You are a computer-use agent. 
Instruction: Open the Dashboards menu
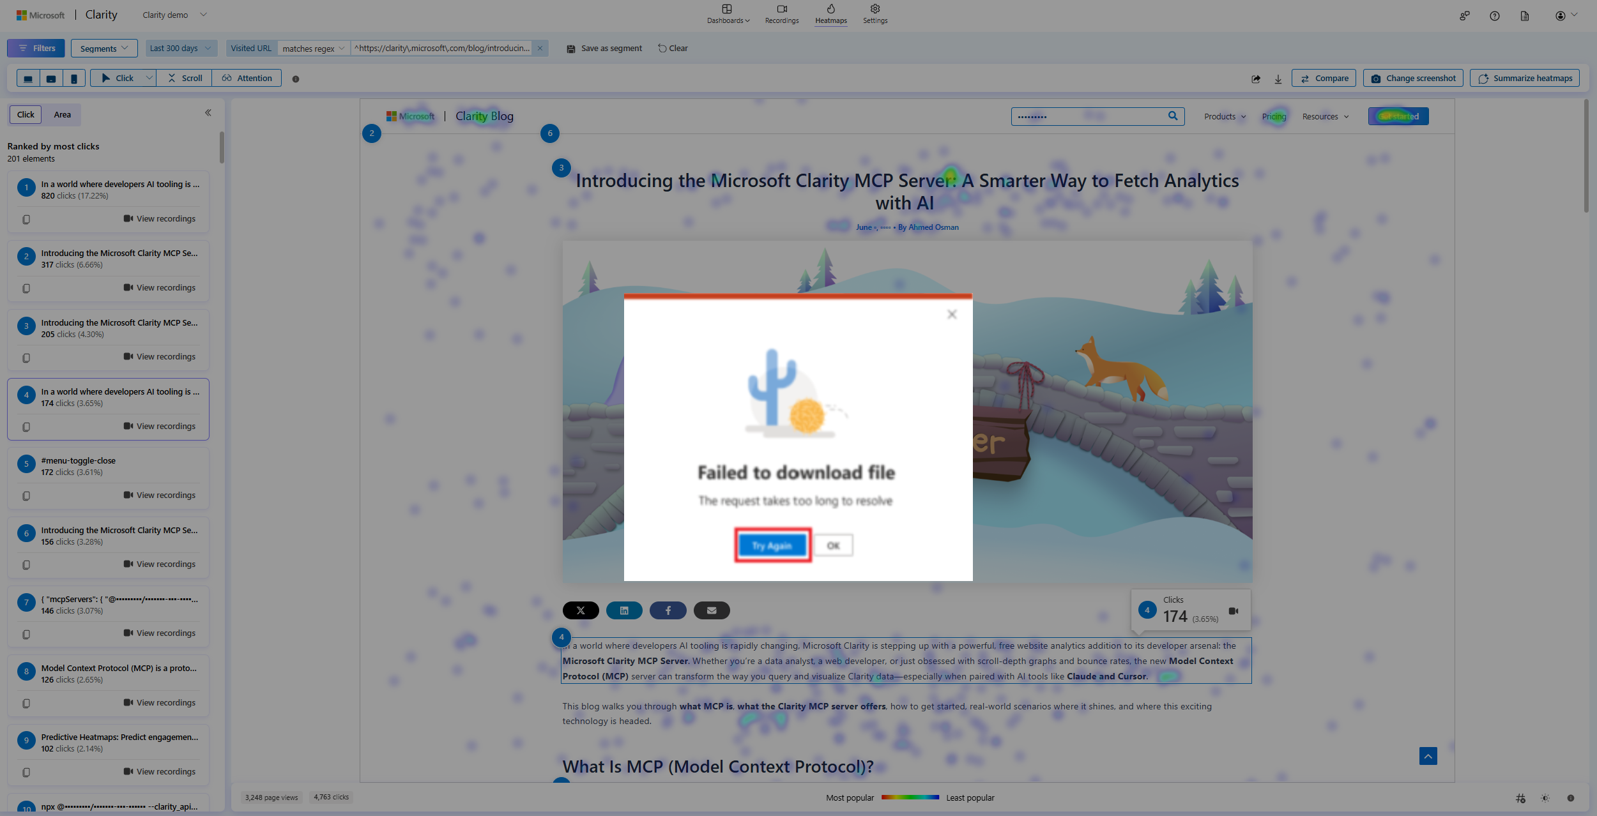point(728,14)
